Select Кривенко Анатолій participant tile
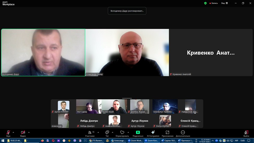 pos(211,52)
